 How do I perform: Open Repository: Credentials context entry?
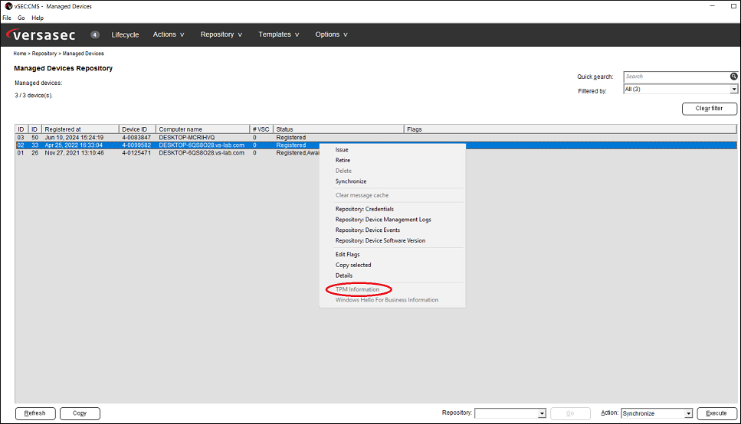pos(364,209)
